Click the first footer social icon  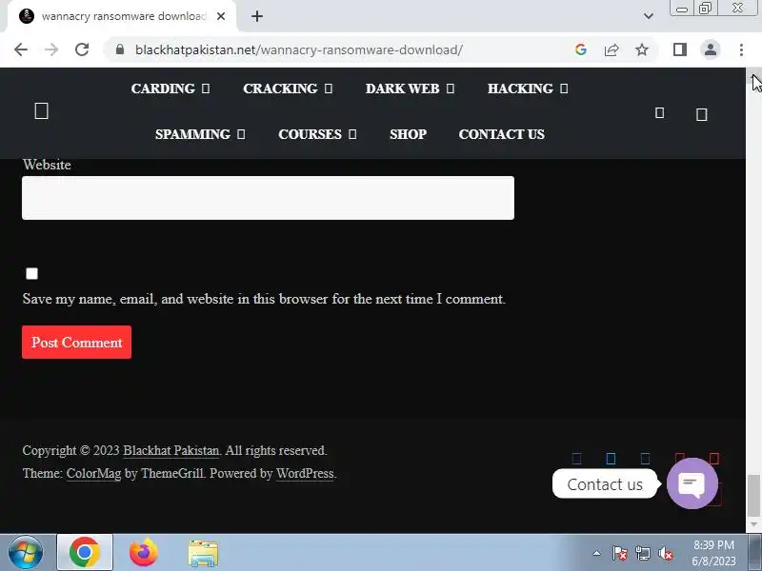pyautogui.click(x=577, y=459)
